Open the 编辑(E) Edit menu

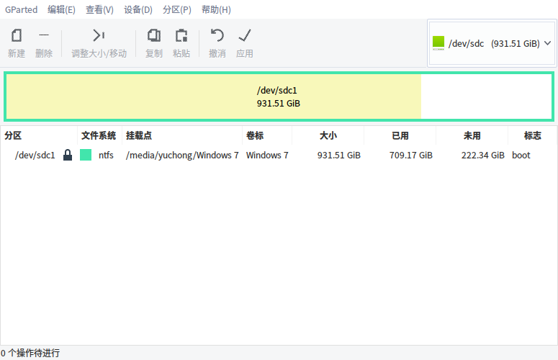(x=62, y=9)
